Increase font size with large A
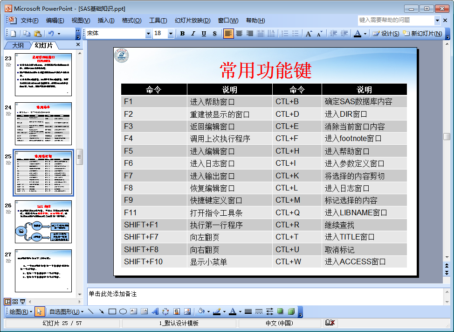Viewport: 454px width, 332px height. pos(309,34)
